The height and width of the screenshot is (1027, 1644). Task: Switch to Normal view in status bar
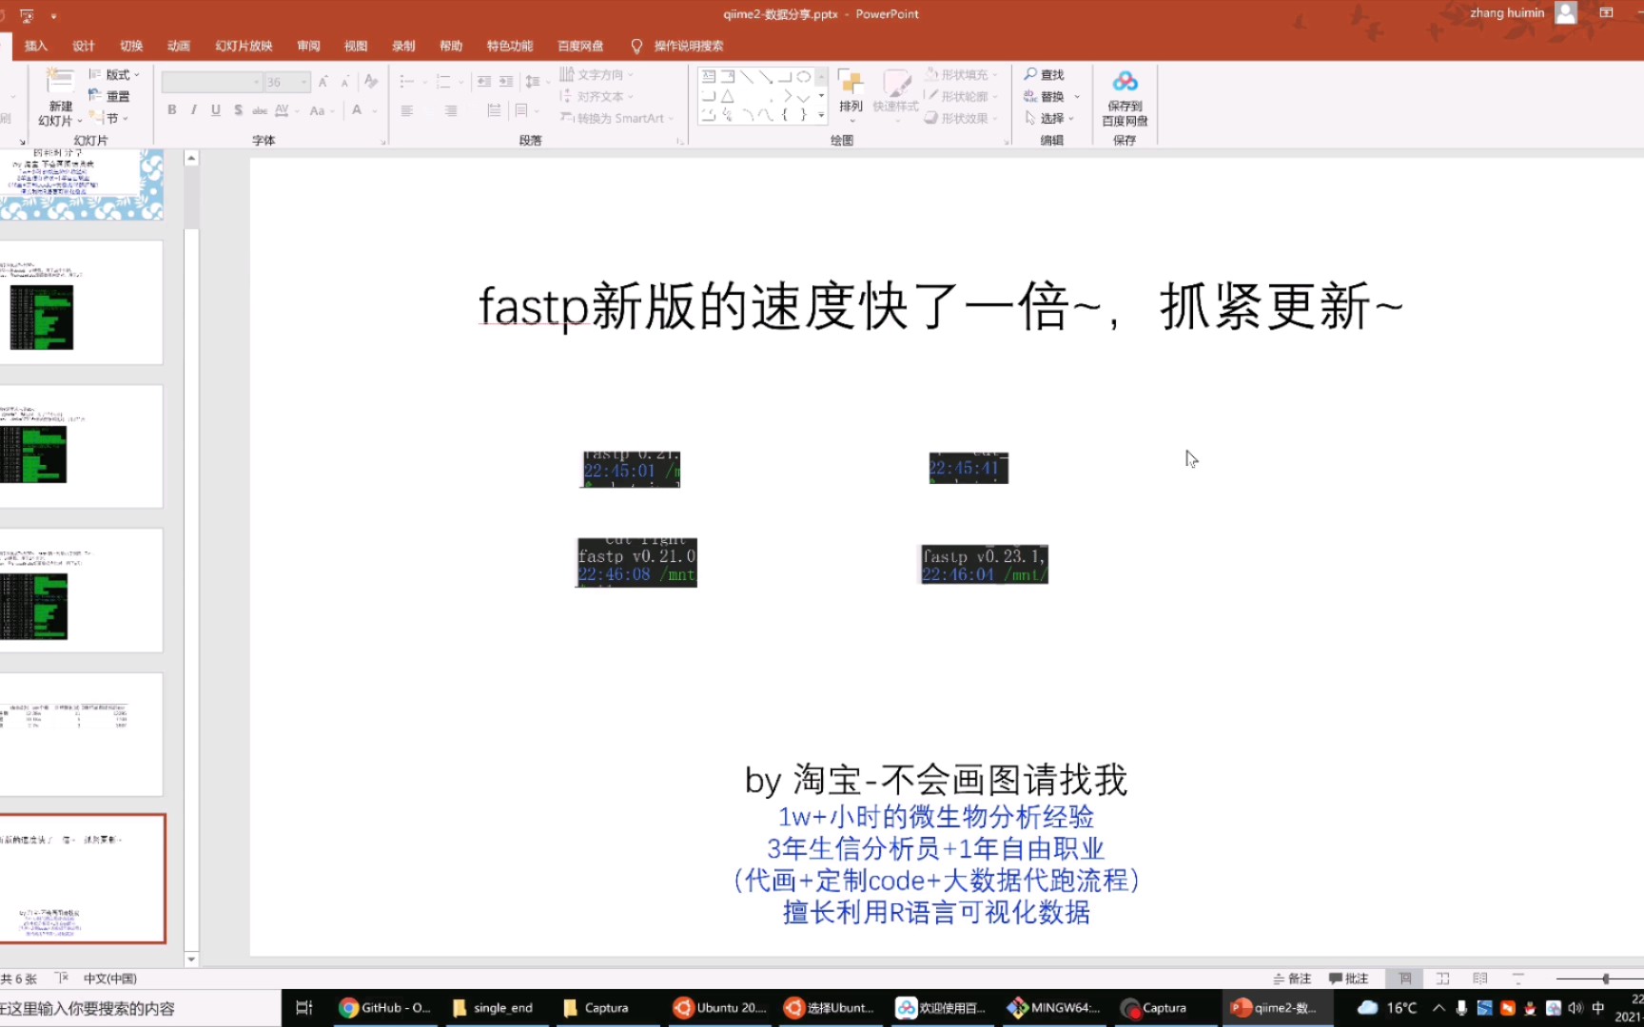(x=1405, y=979)
